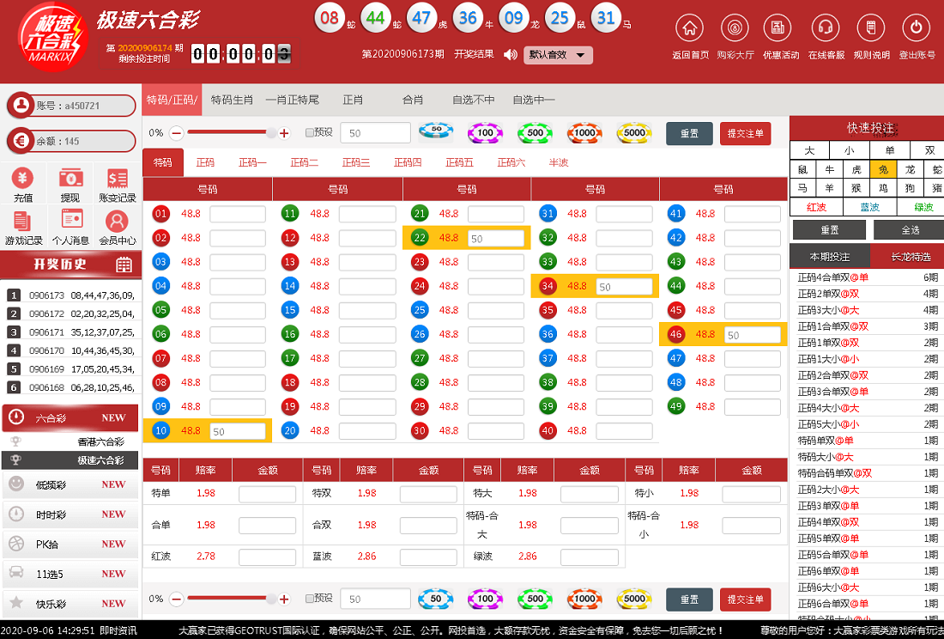Select the 半波 sub-tab
This screenshot has width=944, height=639.
click(559, 162)
